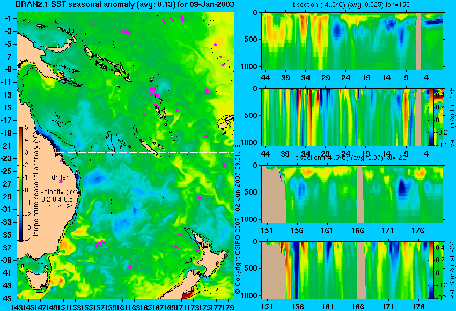Viewport: 456px width, 311px height.
Task: Click the white horizontal section line at latitude -22
Action: pos(145,152)
